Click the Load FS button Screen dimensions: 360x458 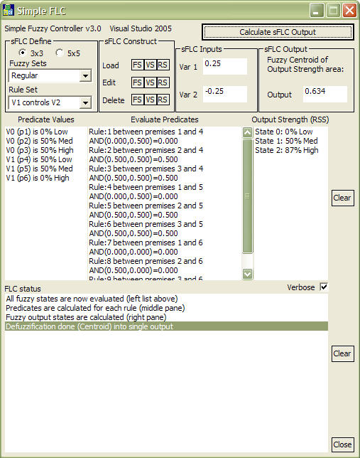pos(138,65)
